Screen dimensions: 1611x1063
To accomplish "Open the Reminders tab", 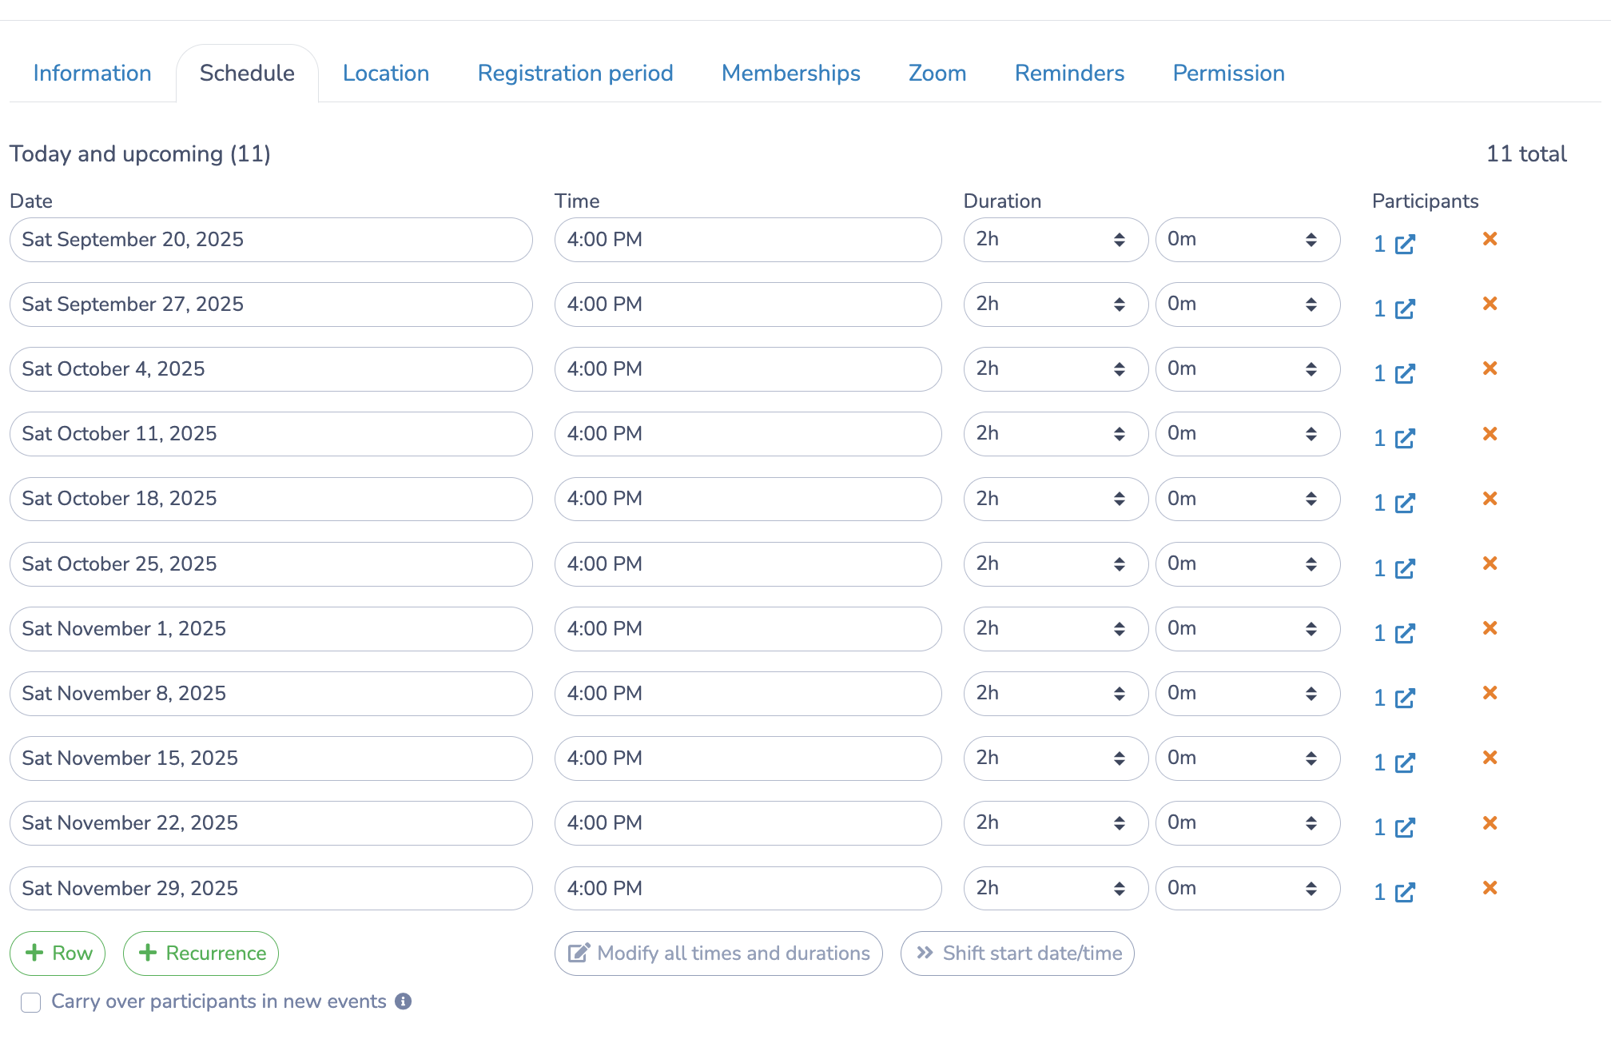I will tap(1069, 74).
